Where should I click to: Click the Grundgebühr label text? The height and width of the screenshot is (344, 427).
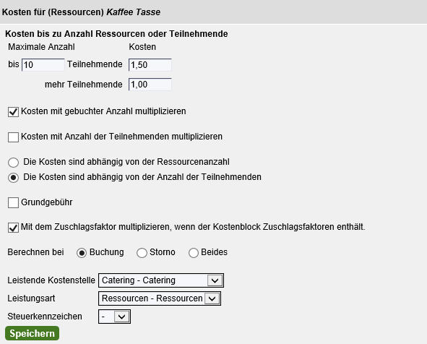pos(46,202)
